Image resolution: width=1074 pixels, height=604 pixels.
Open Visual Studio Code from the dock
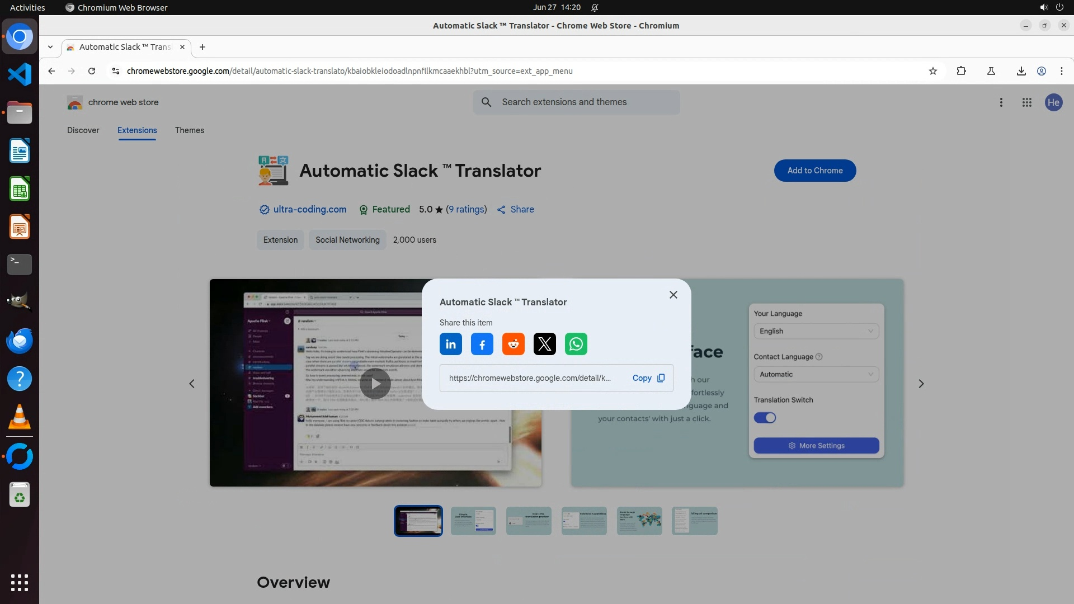pos(20,74)
